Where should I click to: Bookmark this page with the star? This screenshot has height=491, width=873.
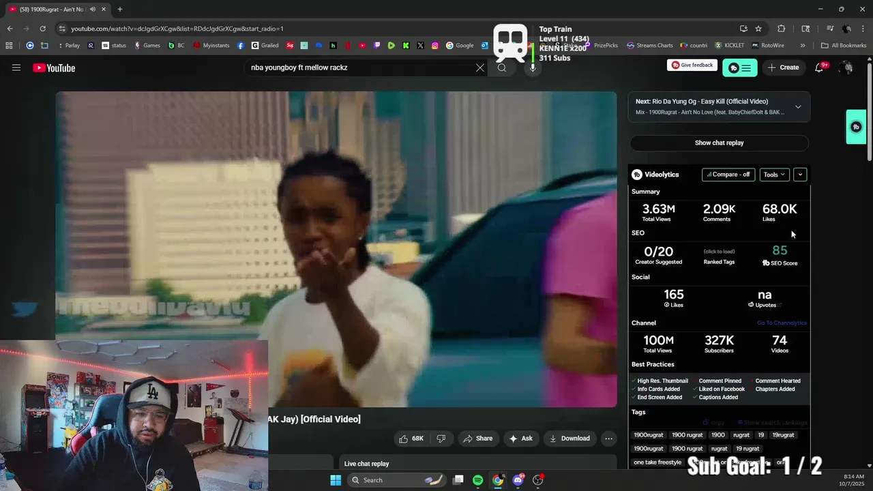[x=758, y=29]
